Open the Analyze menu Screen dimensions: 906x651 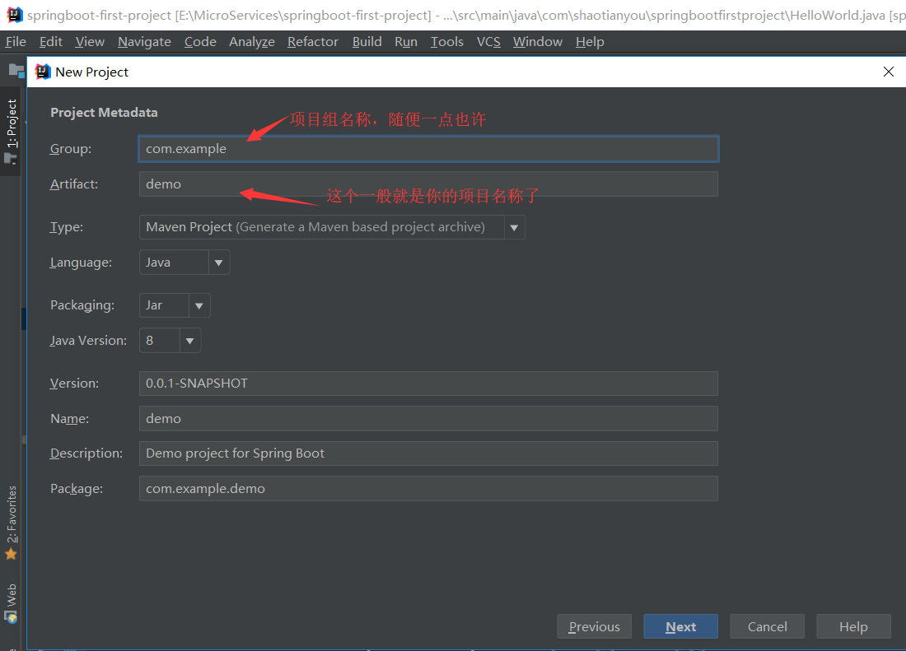(x=252, y=41)
